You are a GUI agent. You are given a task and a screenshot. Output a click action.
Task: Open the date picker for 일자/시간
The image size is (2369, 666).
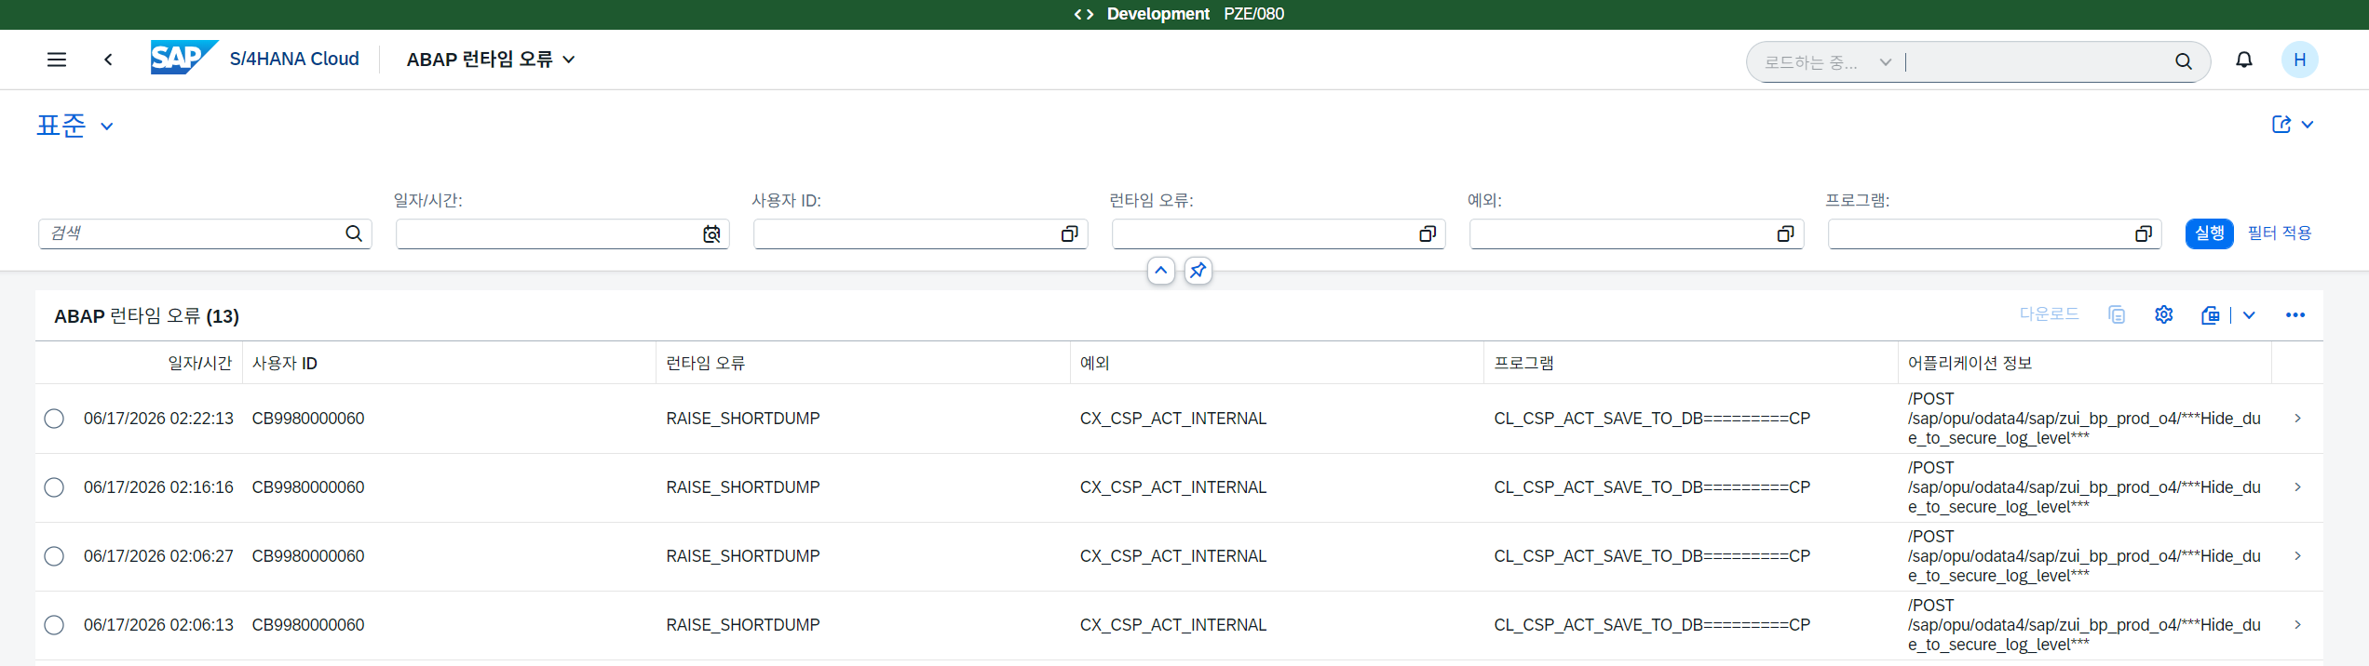pos(711,234)
